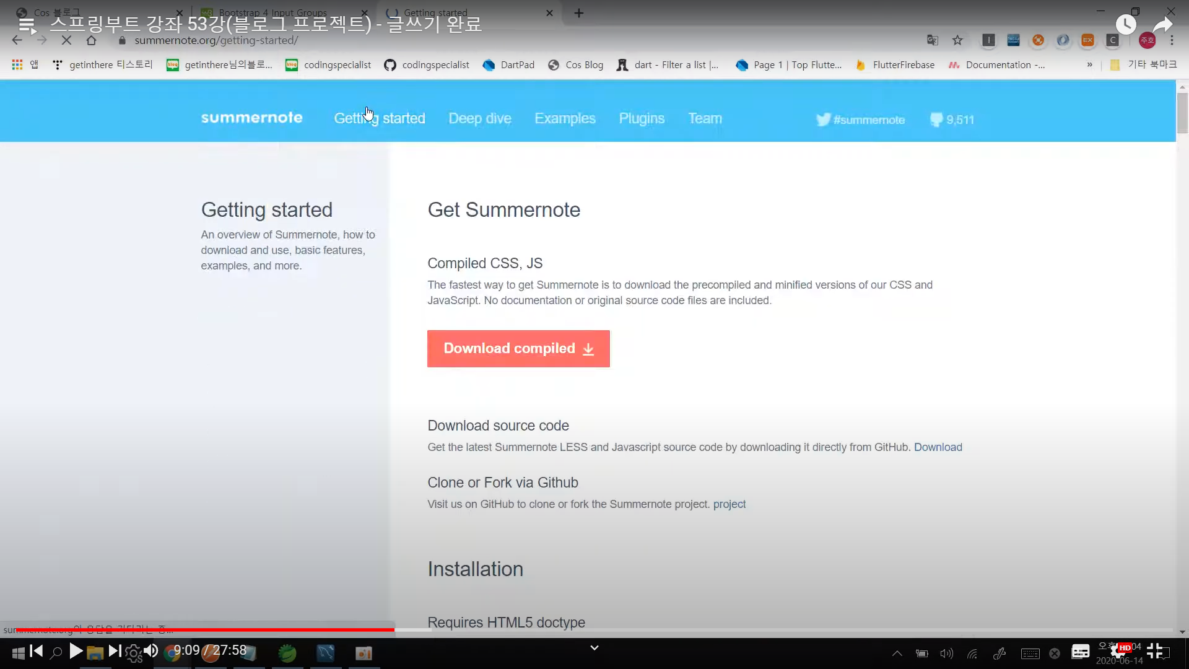
Task: Close the 'Bootstrap 4 Input Groups' tab
Action: tap(364, 13)
